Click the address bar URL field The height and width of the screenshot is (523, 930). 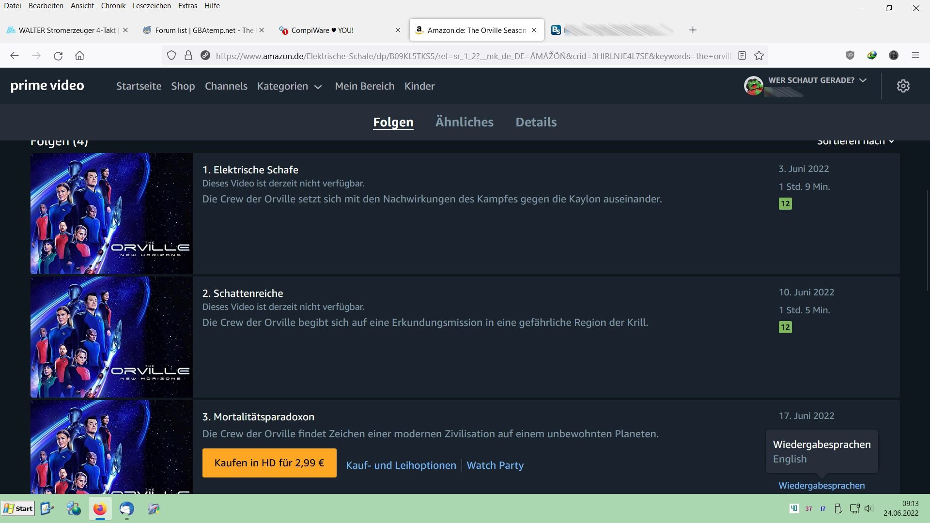(473, 56)
